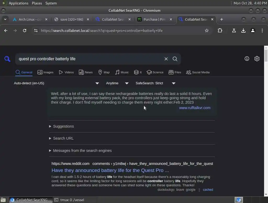Open the tab search dropdown arrow

(x=5, y=19)
